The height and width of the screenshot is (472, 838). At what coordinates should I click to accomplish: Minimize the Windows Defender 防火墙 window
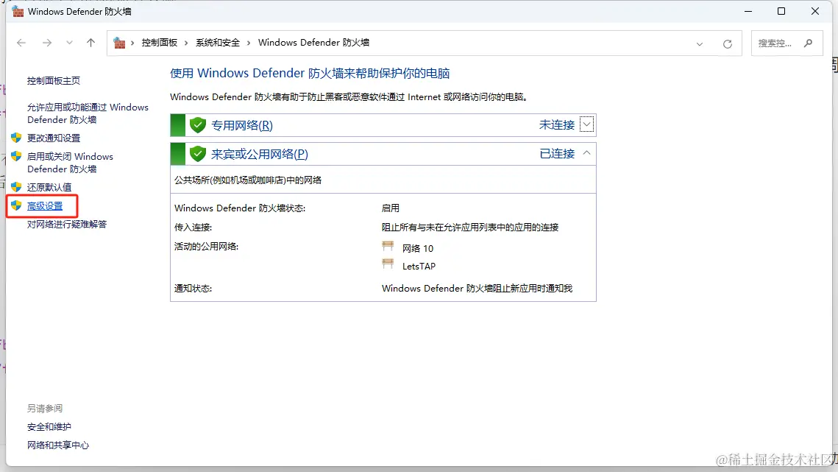(748, 11)
